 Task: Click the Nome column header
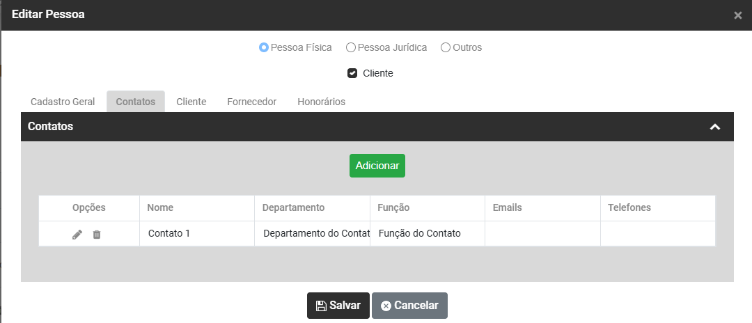161,207
